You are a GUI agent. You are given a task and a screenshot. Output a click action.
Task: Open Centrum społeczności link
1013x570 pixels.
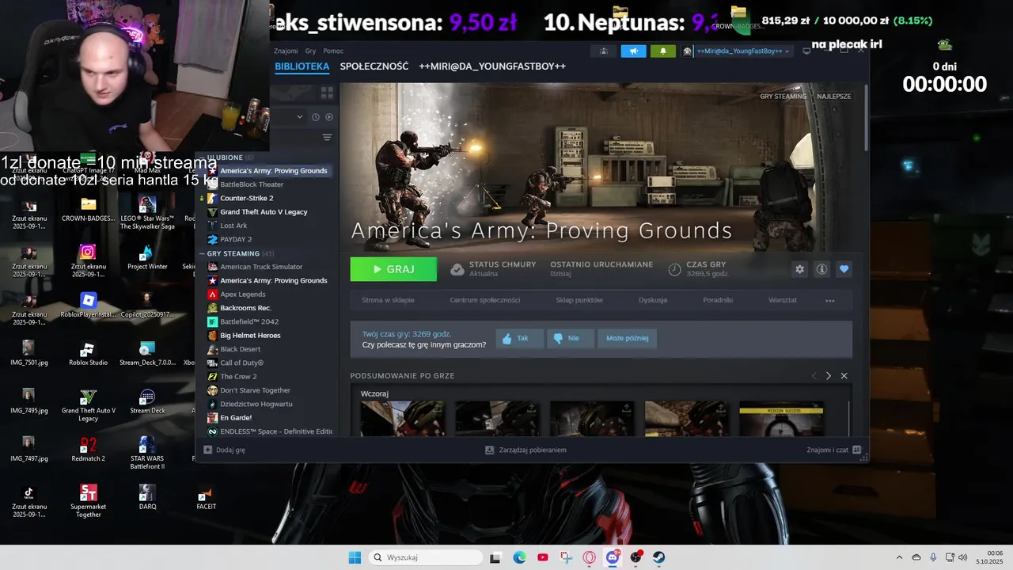click(484, 300)
